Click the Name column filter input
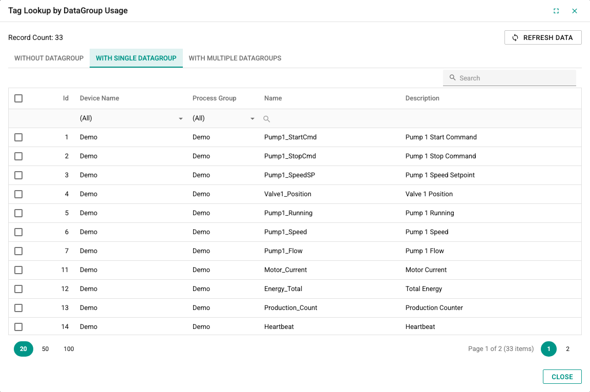The width and height of the screenshot is (590, 392). click(x=331, y=118)
